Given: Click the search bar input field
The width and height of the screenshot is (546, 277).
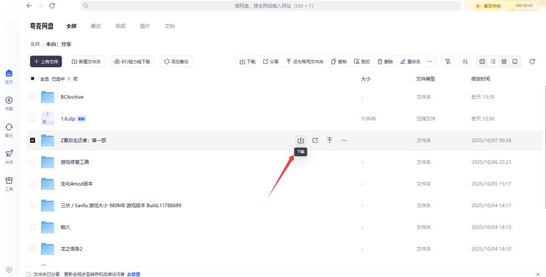Looking at the screenshot, I should 271,6.
